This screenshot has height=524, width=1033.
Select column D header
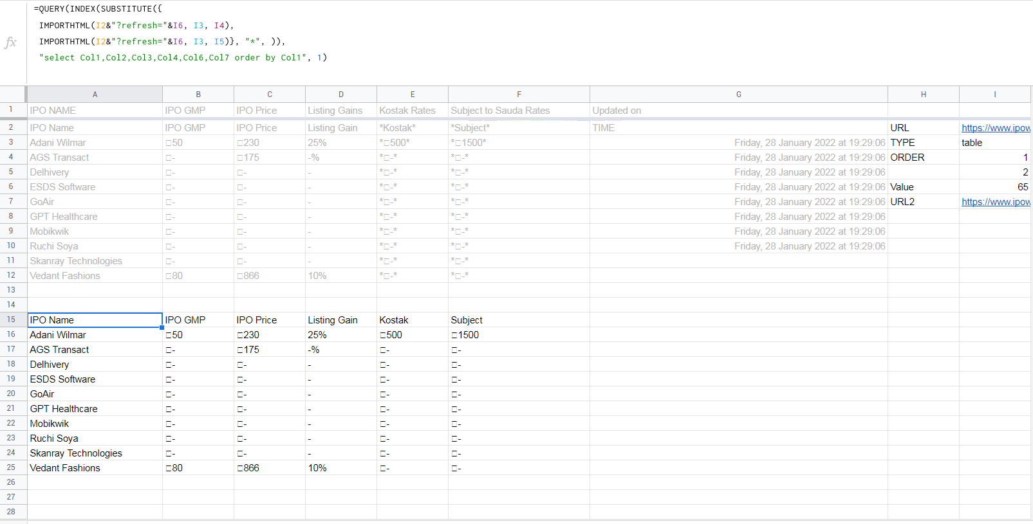[341, 95]
